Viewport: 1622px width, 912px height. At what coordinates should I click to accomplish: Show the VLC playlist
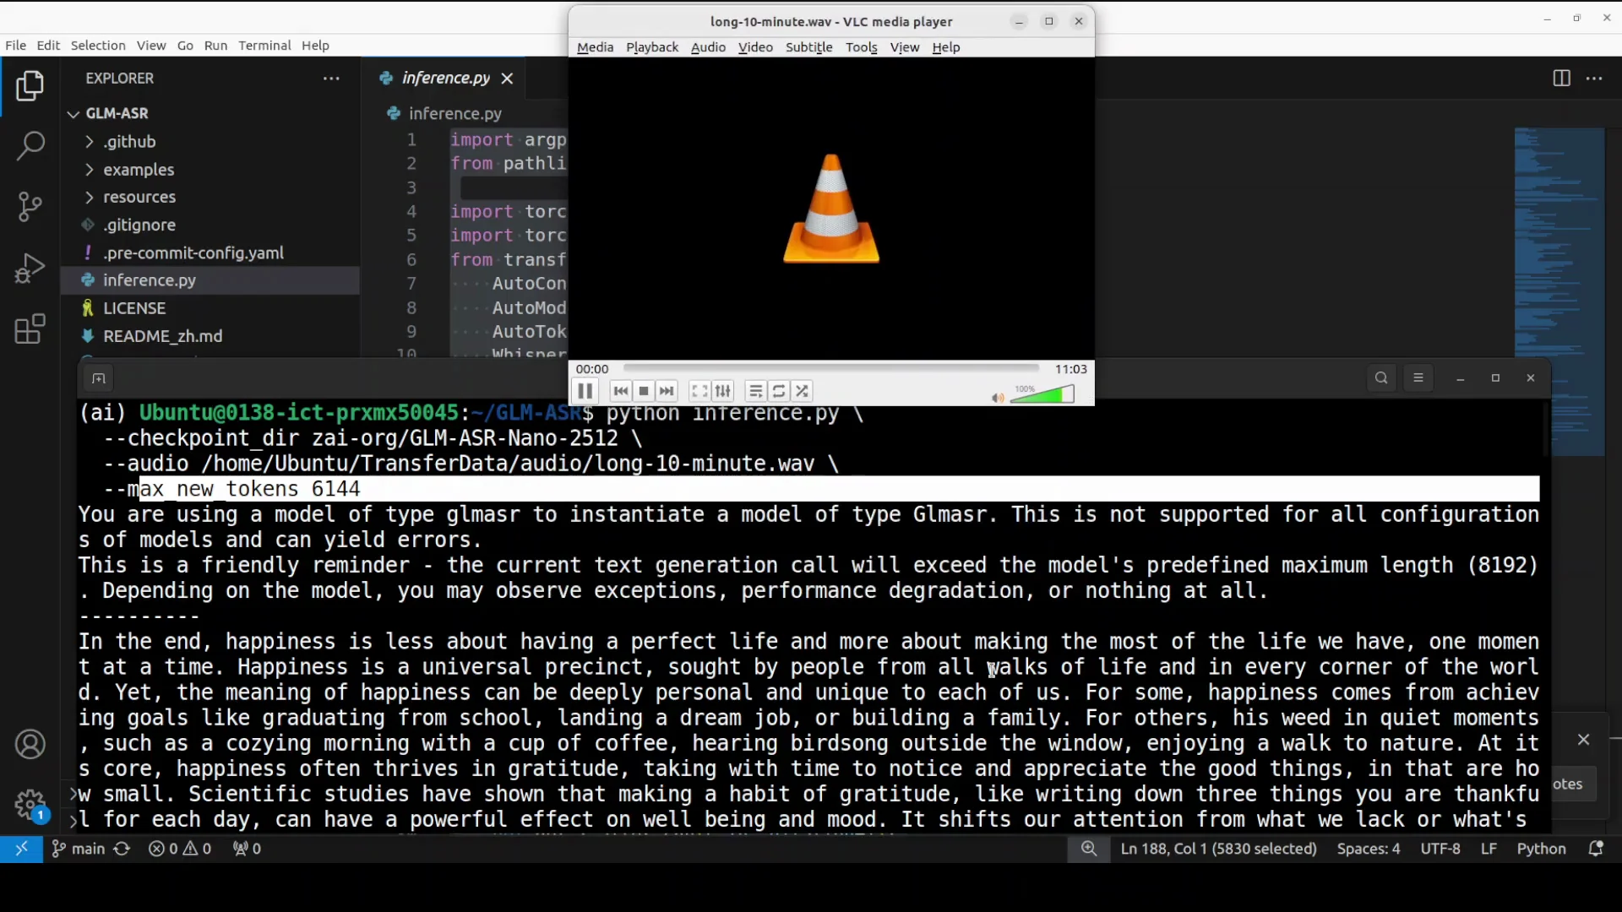pyautogui.click(x=756, y=391)
